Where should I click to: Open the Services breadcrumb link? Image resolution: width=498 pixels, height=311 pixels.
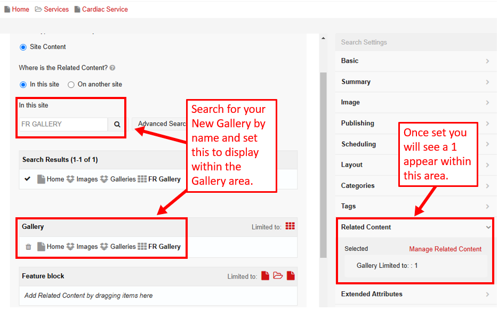56,9
